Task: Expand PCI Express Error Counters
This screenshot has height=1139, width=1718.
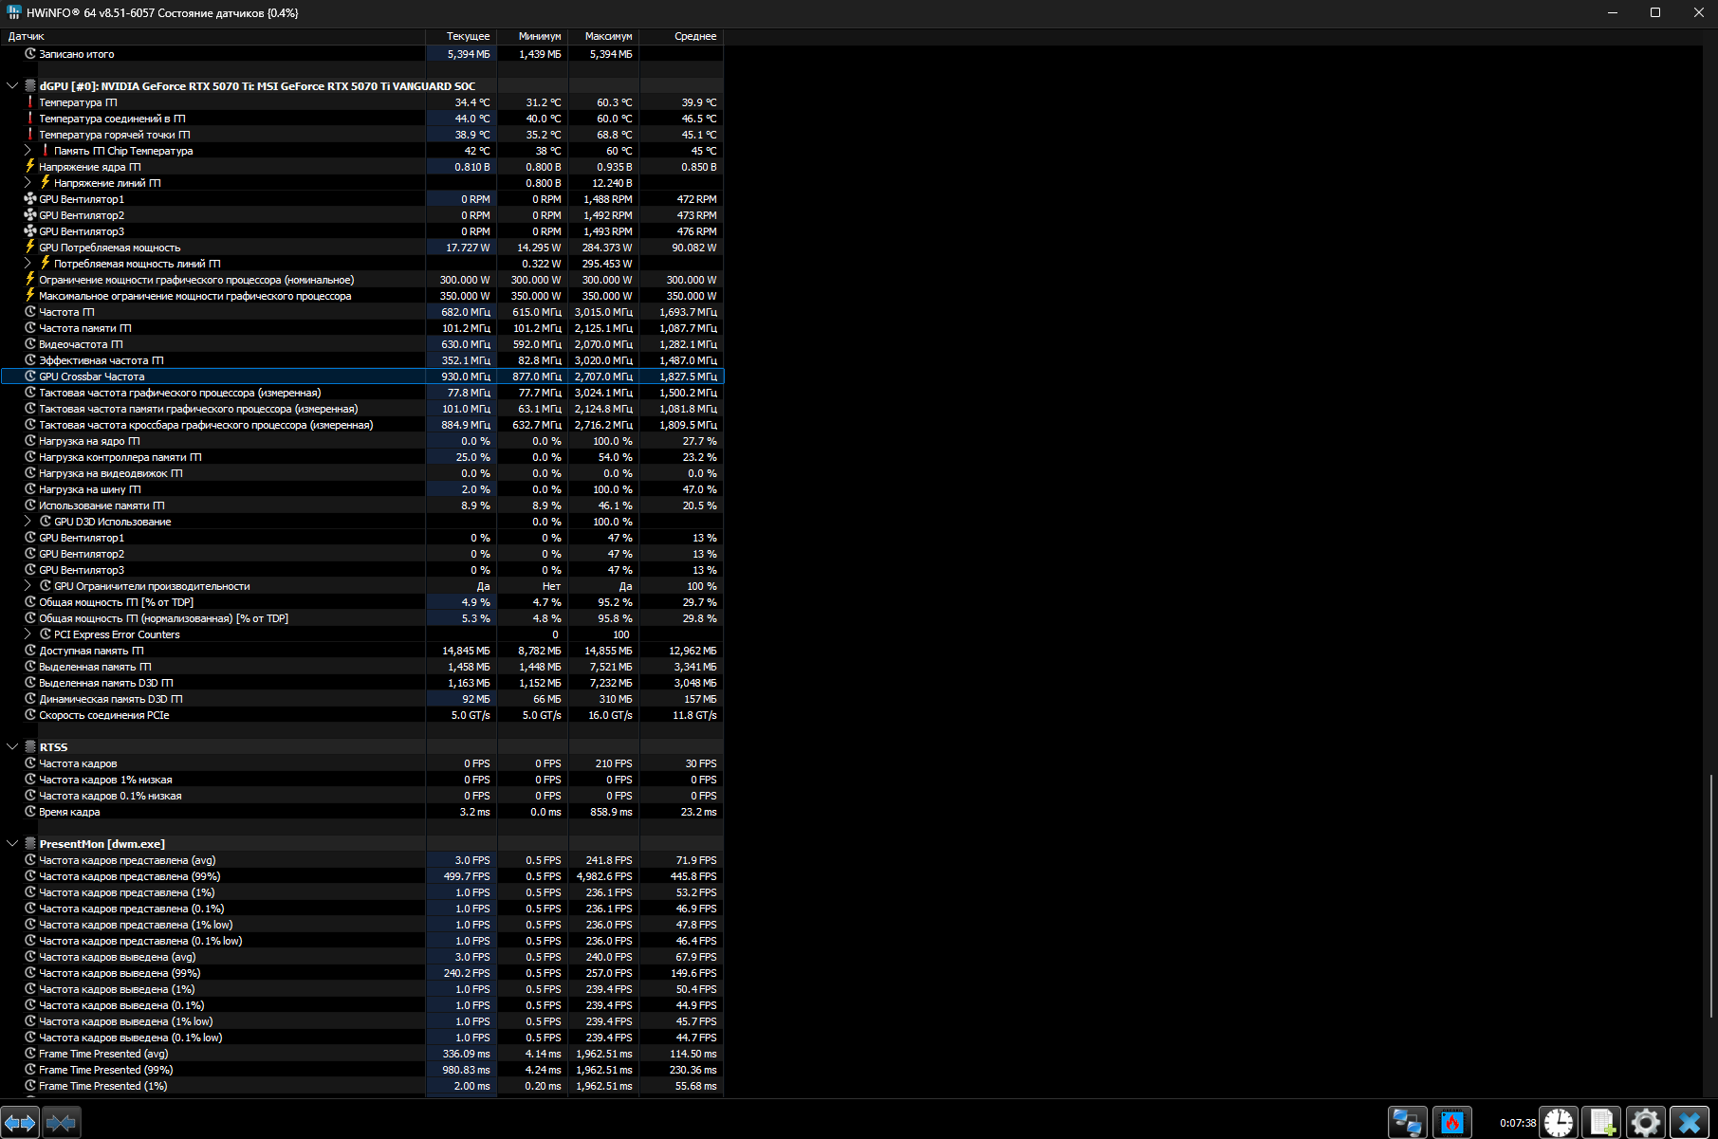Action: tap(28, 634)
